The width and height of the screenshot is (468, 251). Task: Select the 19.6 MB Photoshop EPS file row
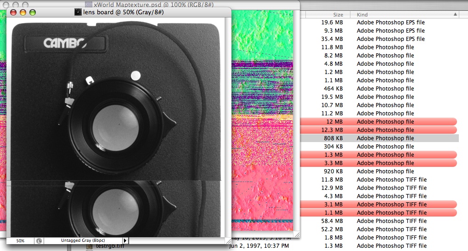(379, 23)
